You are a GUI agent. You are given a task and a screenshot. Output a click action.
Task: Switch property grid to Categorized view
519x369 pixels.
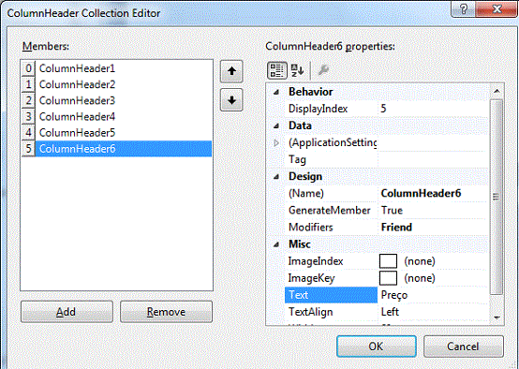[x=276, y=70]
